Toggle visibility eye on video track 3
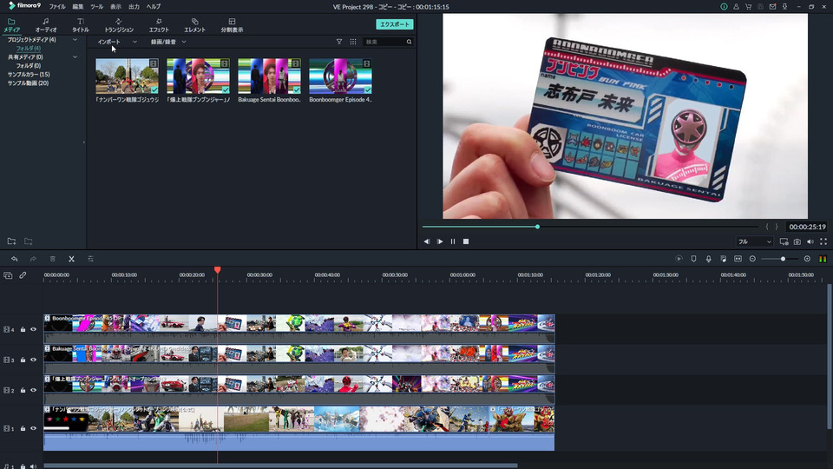The height and width of the screenshot is (469, 833). (x=34, y=360)
